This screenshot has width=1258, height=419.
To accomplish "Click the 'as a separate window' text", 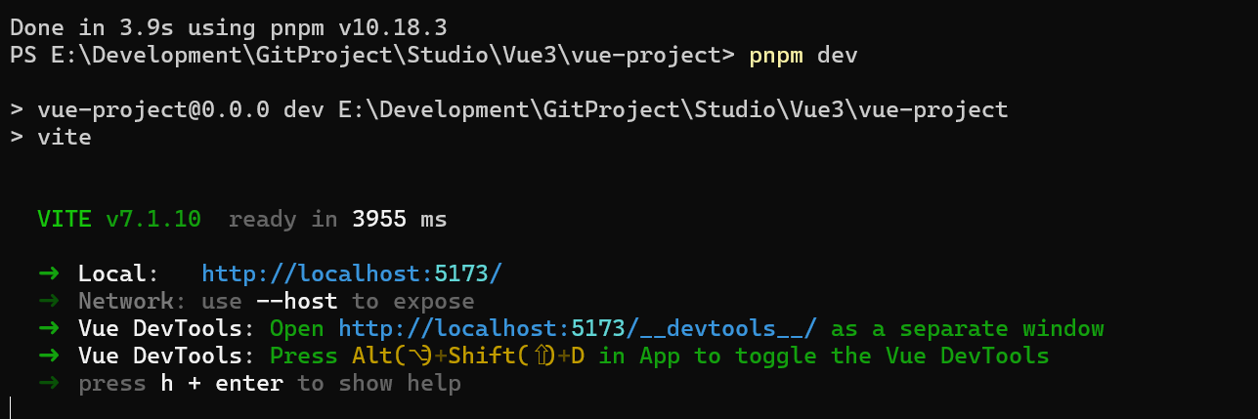I will [x=968, y=328].
